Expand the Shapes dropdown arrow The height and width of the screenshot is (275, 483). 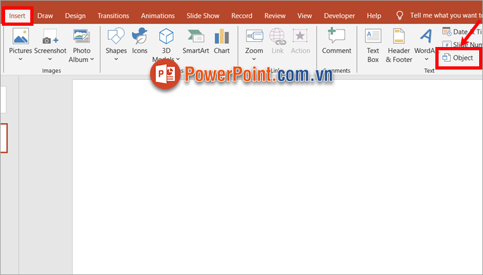tap(116, 59)
